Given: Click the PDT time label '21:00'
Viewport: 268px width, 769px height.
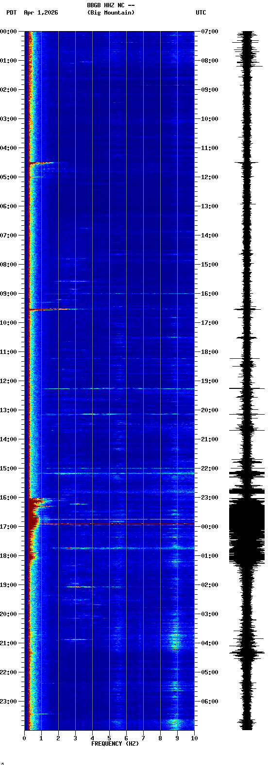Looking at the screenshot, I should click(8, 643).
